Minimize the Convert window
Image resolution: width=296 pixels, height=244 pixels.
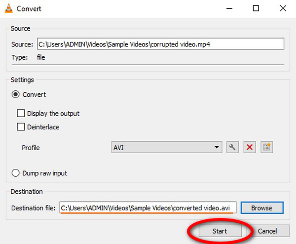229,8
